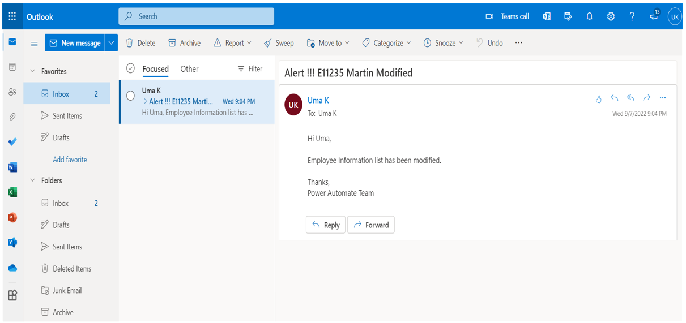Open the Mail icon in left rail
Screen dimensions: 686x323
(12, 42)
